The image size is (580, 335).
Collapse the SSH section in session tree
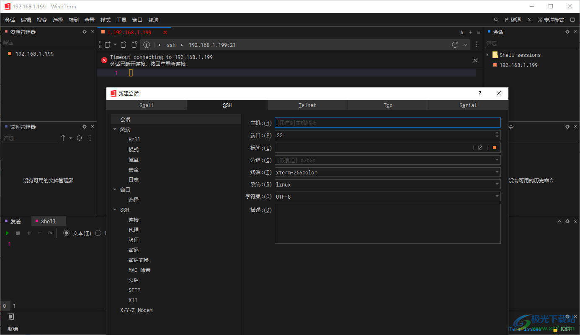(115, 210)
